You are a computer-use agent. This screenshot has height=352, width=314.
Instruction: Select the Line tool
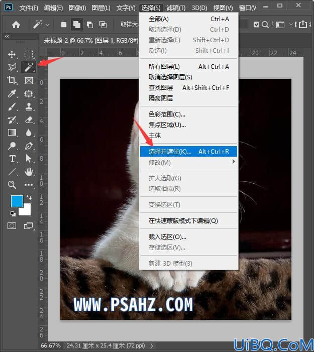tap(12, 172)
